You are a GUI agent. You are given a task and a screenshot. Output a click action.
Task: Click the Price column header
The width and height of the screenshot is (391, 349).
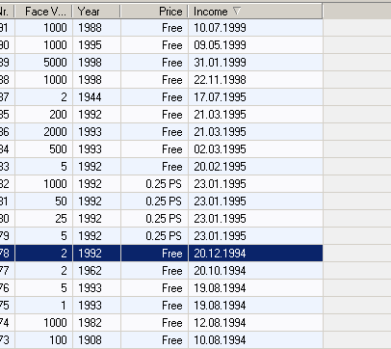(x=154, y=12)
